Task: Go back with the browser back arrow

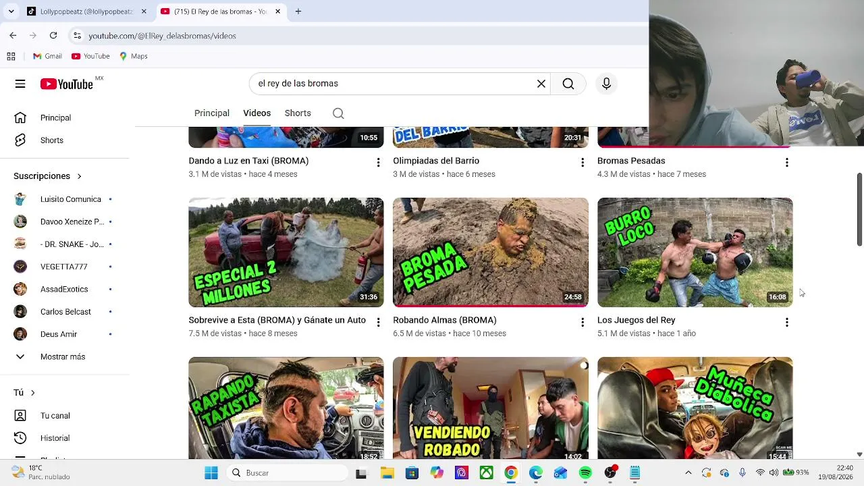Action: click(13, 35)
